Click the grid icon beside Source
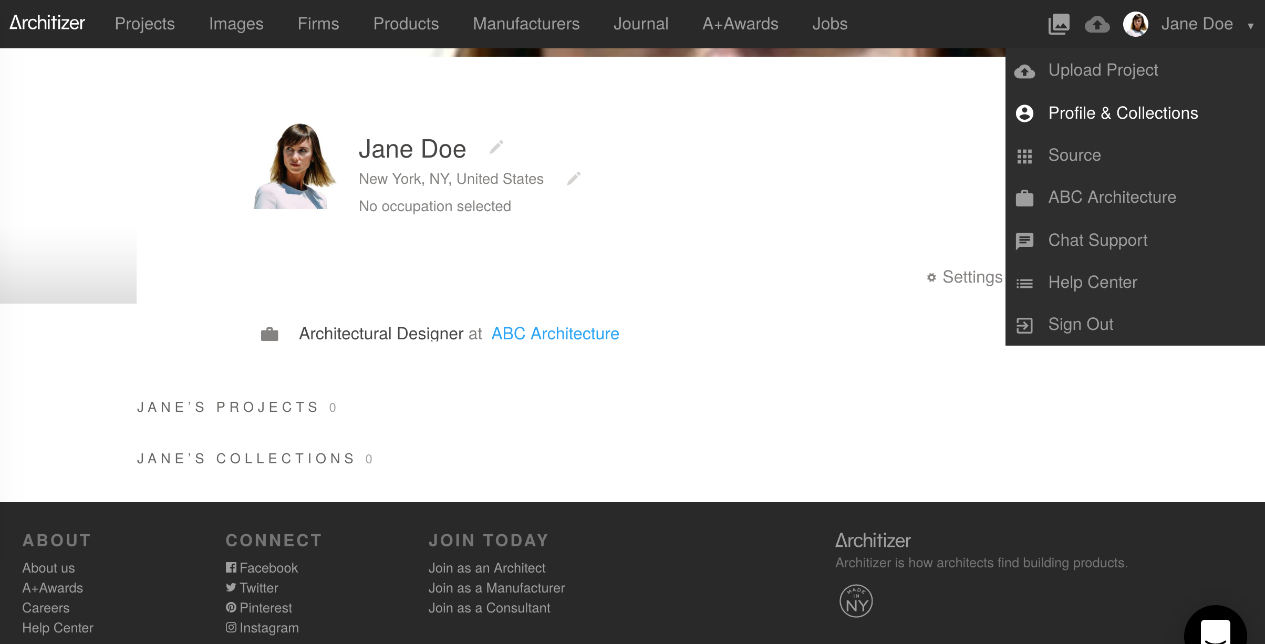The image size is (1265, 644). [x=1024, y=156]
